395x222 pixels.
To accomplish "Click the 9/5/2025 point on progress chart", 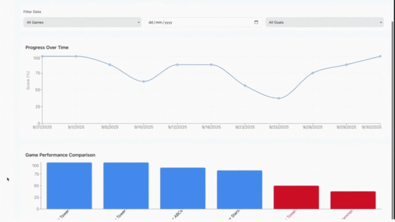I will [110, 65].
